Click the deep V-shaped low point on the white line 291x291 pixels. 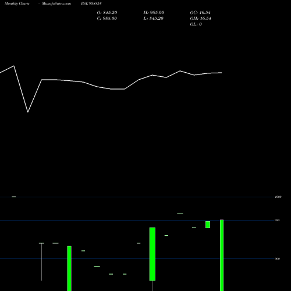(28, 112)
